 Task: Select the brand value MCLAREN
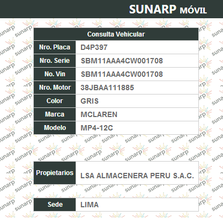click(99, 114)
